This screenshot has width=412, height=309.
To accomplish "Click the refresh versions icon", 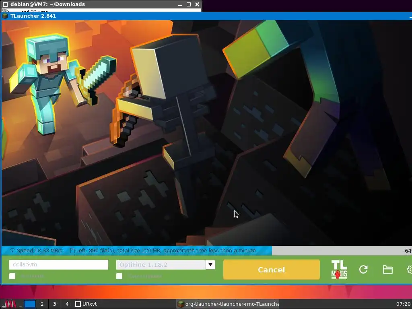I will tap(363, 269).
